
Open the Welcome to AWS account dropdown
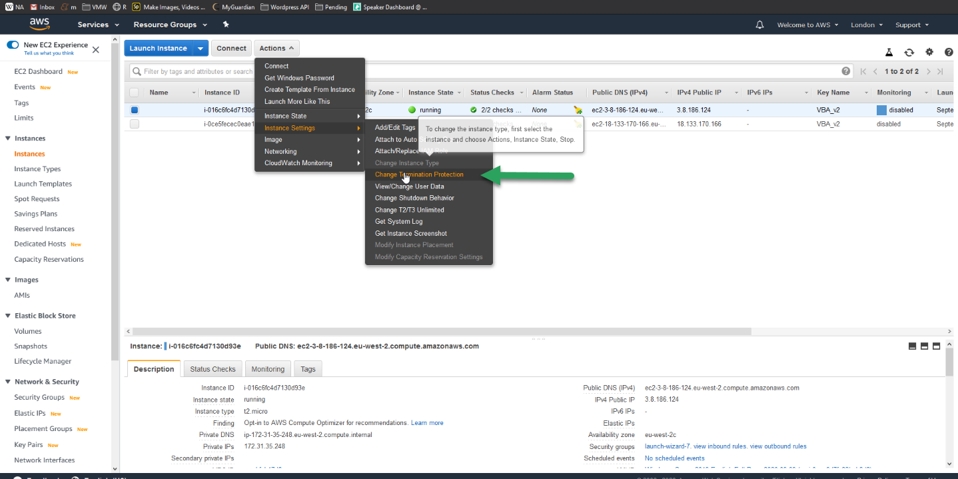807,25
